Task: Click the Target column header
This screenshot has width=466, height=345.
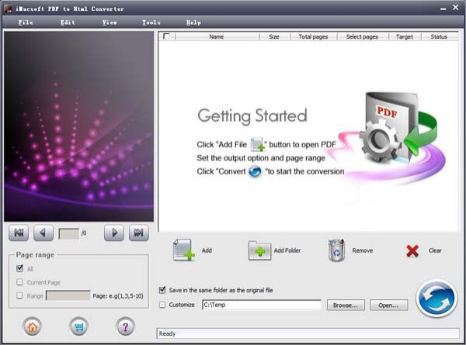Action: (x=405, y=36)
